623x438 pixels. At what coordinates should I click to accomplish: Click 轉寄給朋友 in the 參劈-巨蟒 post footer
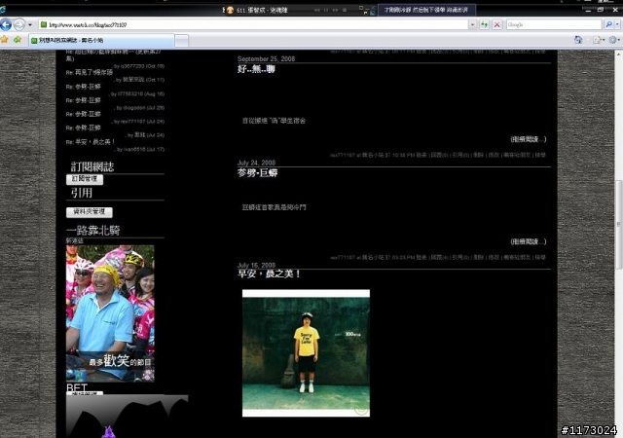tap(517, 258)
